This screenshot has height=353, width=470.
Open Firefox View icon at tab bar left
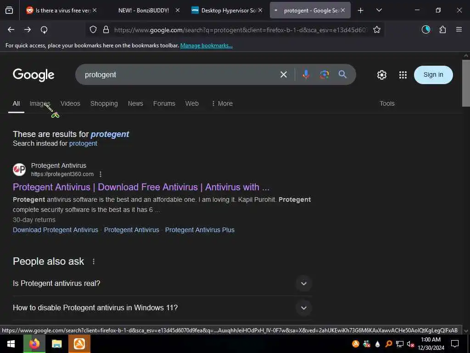click(x=9, y=10)
